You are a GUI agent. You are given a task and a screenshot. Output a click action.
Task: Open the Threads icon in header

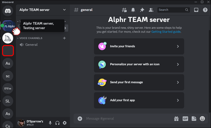tap(124, 10)
